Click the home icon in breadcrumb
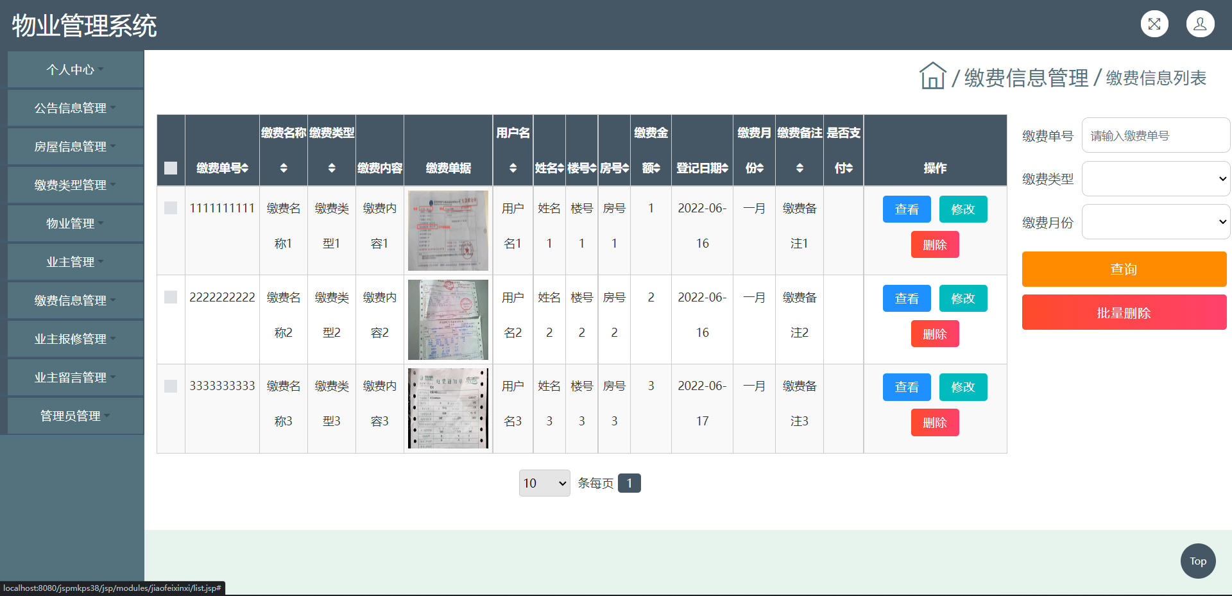Screen dimensions: 1232x596 tap(932, 76)
